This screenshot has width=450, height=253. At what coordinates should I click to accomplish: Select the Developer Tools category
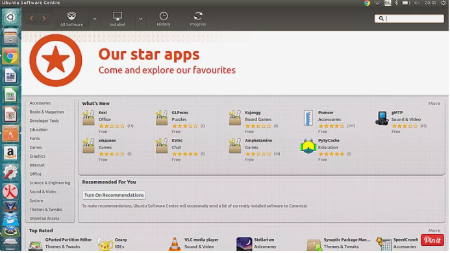(44, 121)
